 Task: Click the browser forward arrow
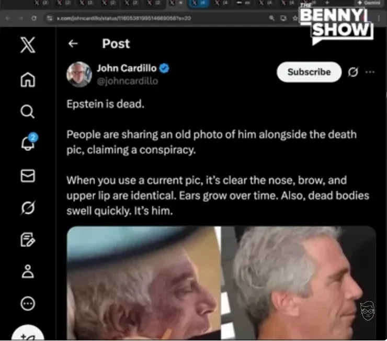[21, 18]
